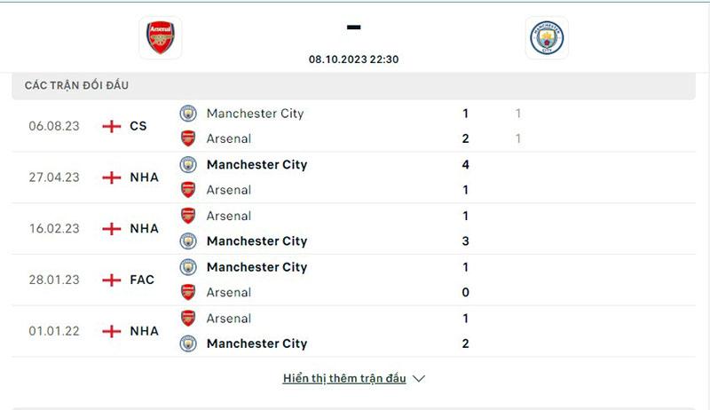Click Manchester City logo in 06.08.23 match

click(188, 114)
